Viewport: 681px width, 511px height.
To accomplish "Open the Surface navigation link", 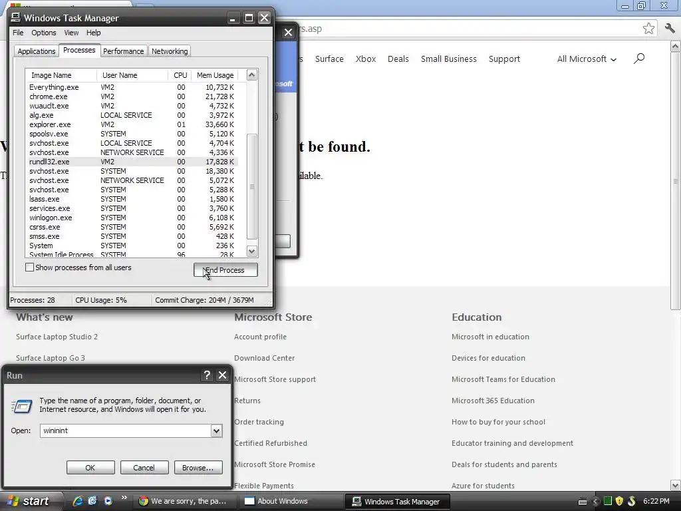I will tap(329, 59).
